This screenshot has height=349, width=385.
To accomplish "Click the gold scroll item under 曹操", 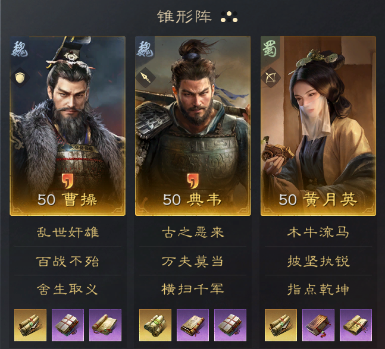I will (x=30, y=325).
